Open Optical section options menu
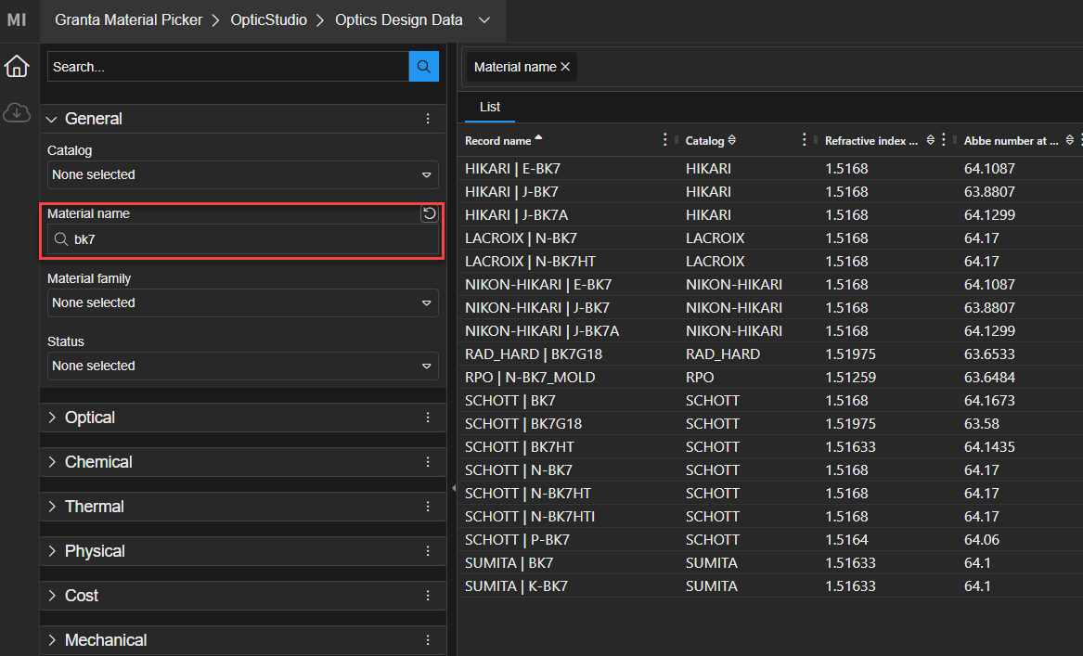 click(x=428, y=418)
